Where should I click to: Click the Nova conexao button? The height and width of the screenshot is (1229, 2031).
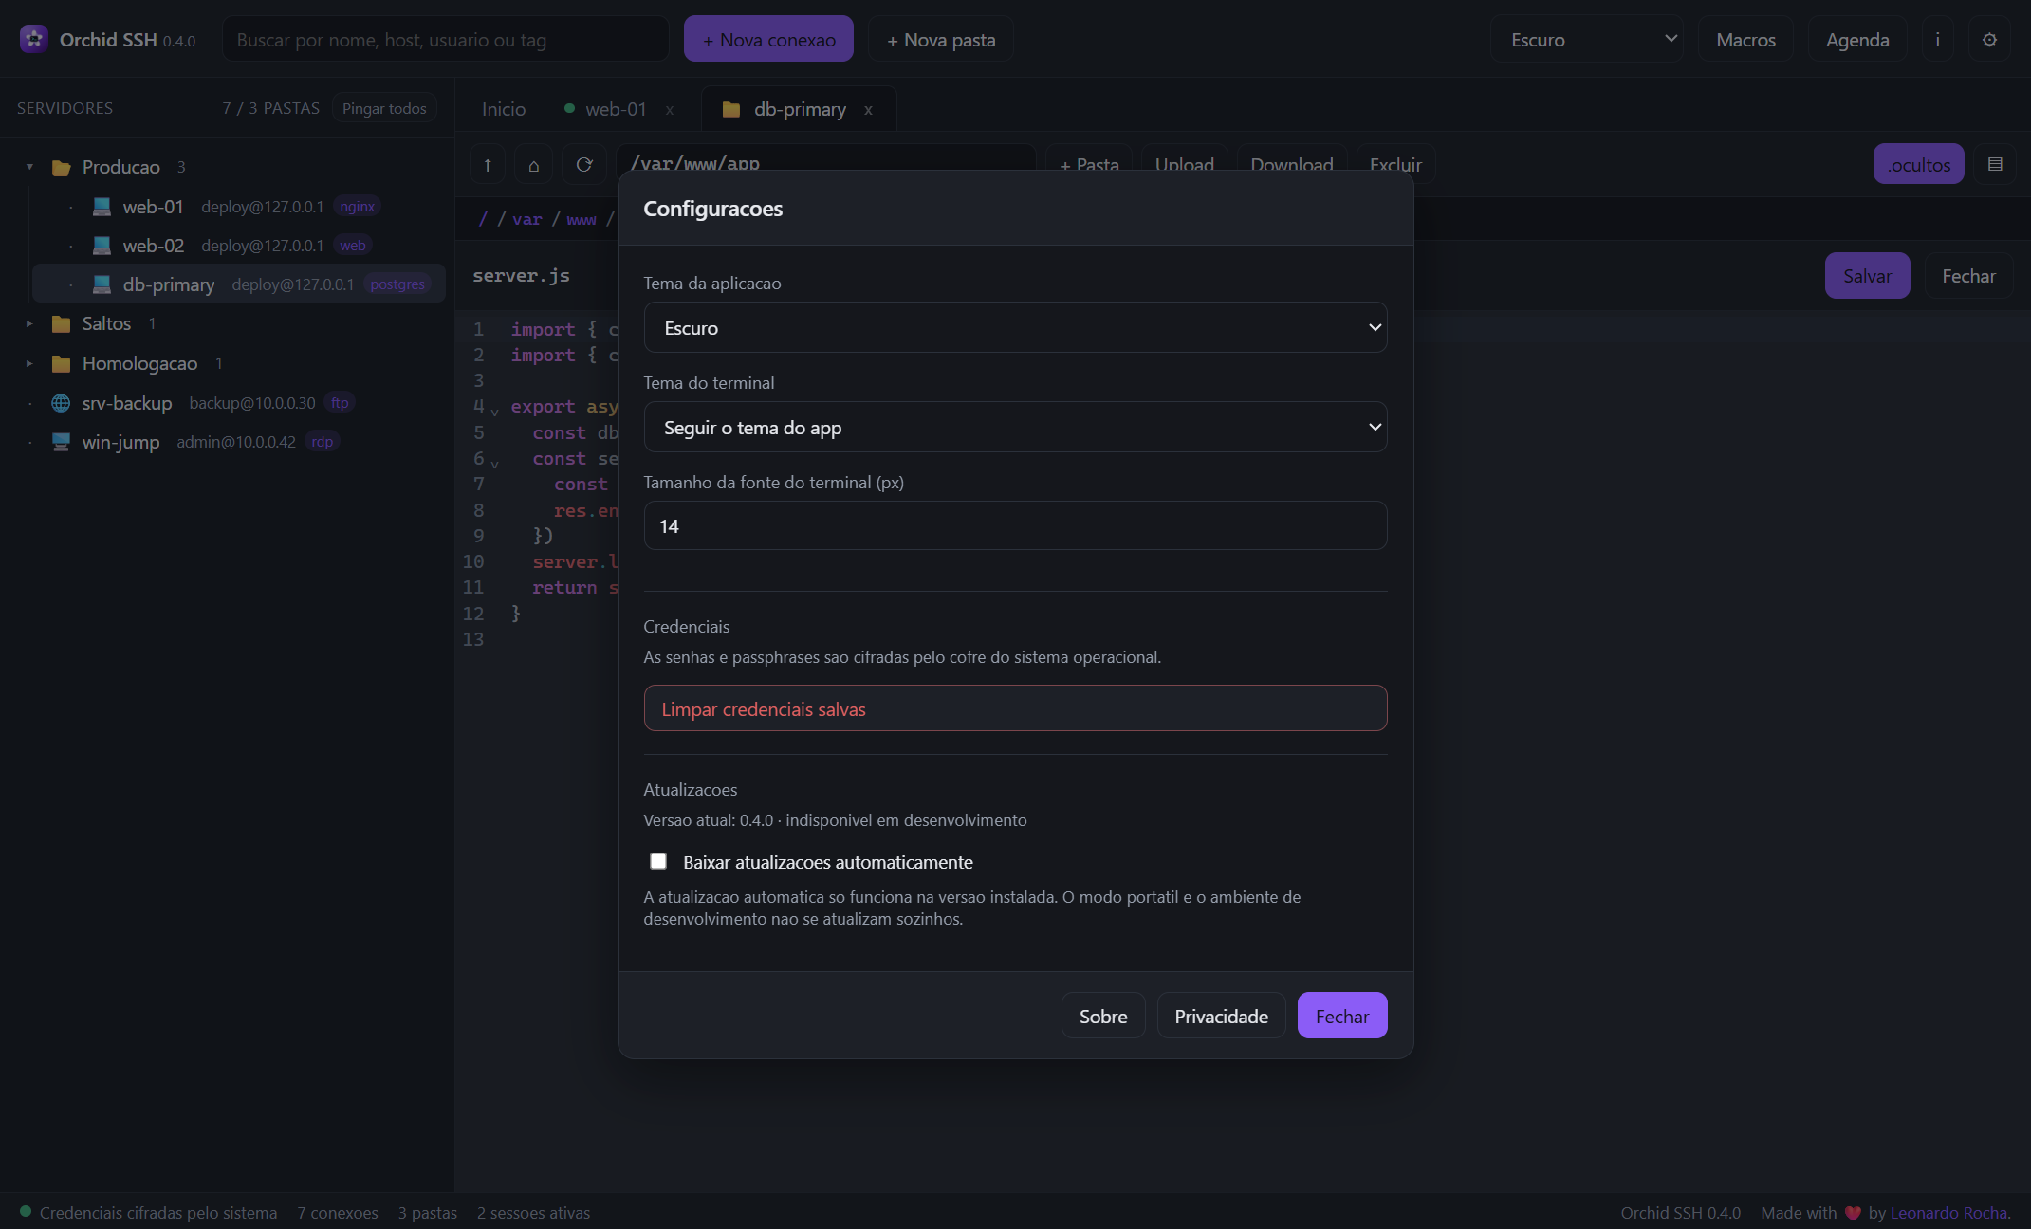768,39
